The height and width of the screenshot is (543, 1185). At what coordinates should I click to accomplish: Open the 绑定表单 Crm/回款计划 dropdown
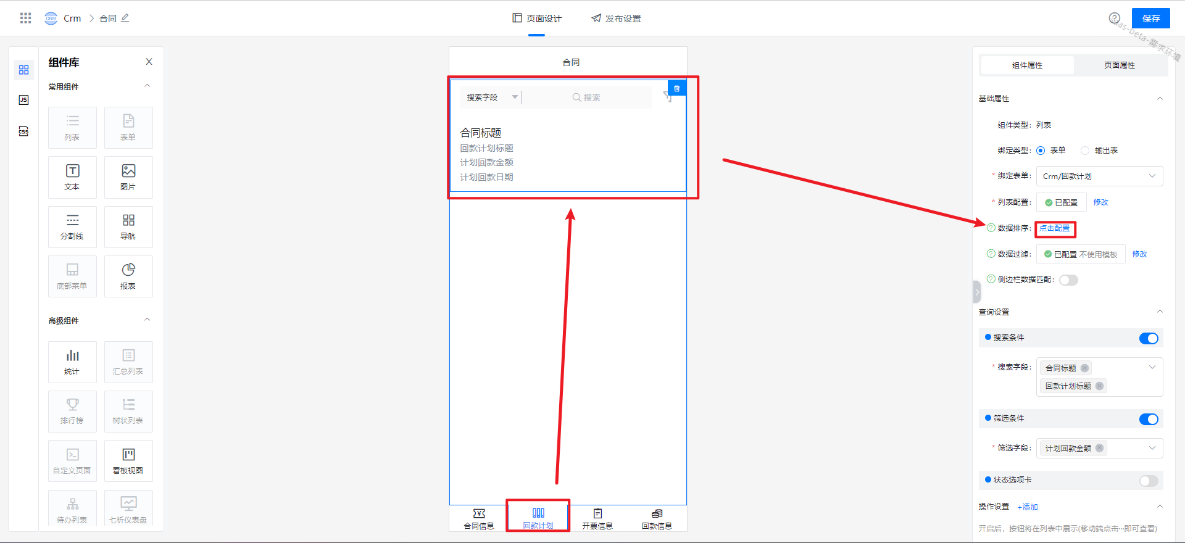[1099, 176]
